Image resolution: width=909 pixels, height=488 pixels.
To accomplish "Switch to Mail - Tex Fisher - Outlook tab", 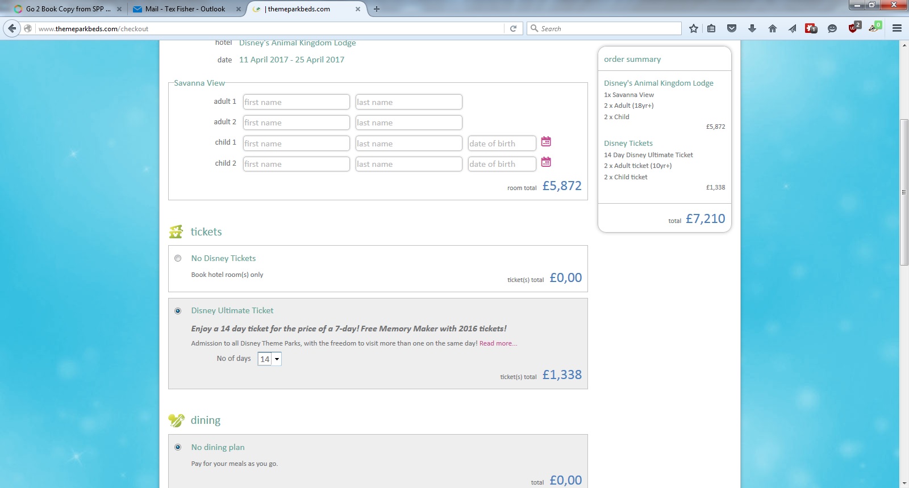I will pyautogui.click(x=186, y=9).
